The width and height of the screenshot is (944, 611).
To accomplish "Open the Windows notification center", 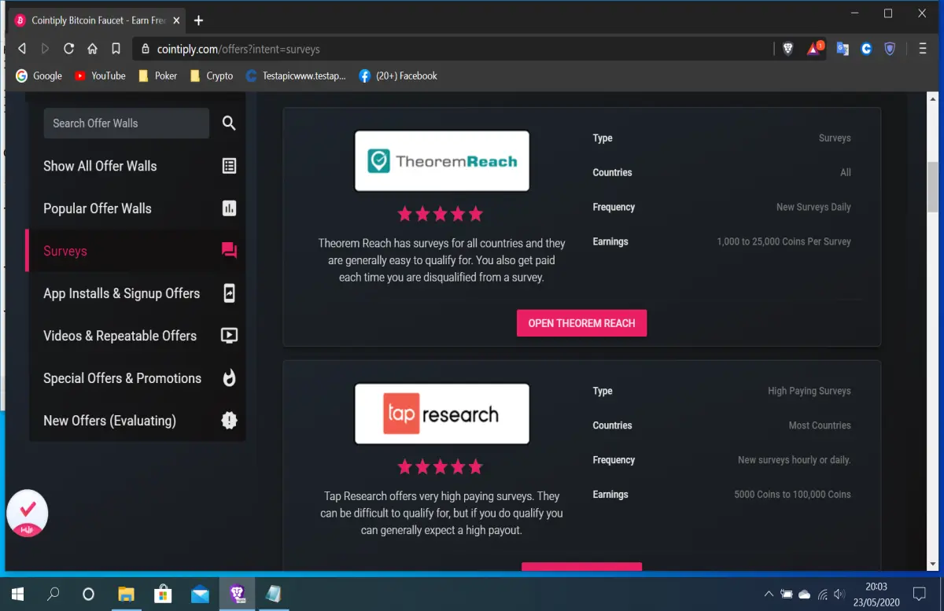I will coord(919,594).
